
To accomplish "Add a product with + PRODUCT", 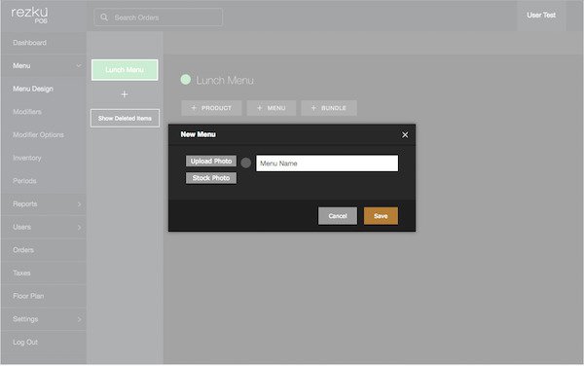I will pyautogui.click(x=211, y=108).
